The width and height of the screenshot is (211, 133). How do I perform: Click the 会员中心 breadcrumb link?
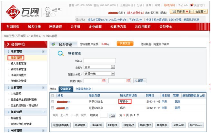pyautogui.click(x=36, y=36)
